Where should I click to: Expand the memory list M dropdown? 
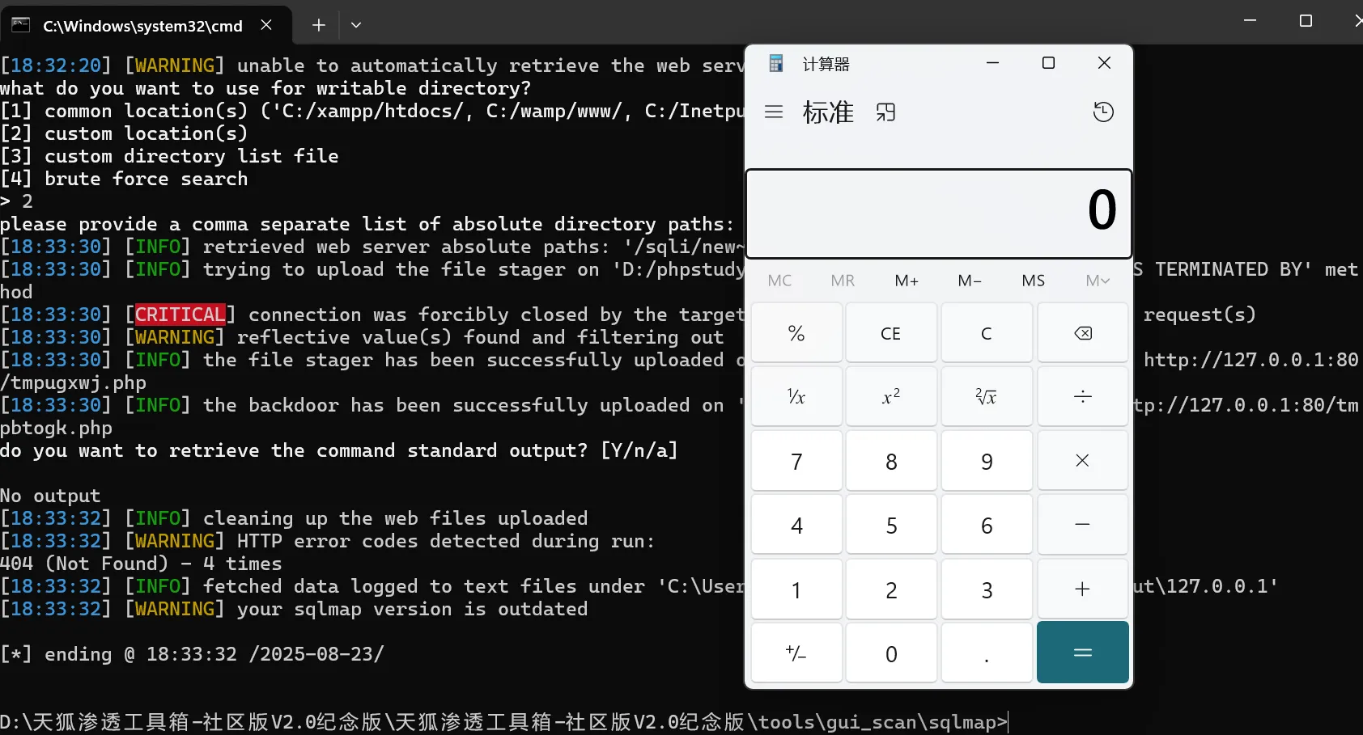[x=1097, y=281]
